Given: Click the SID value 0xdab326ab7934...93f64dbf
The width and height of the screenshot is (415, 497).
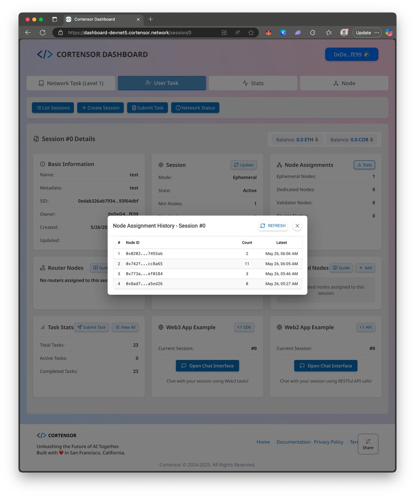Looking at the screenshot, I should click(108, 201).
